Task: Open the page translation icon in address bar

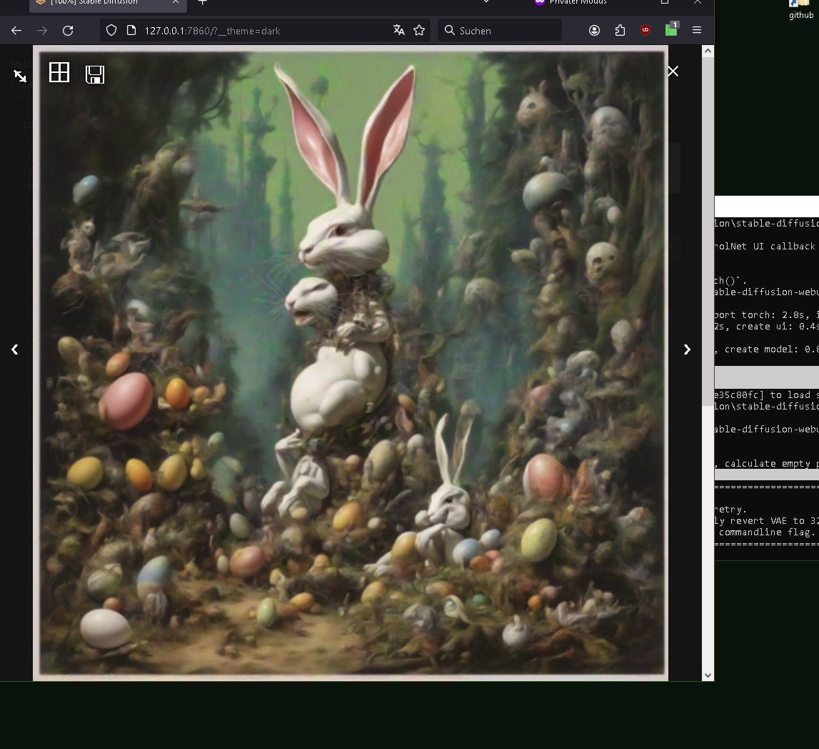Action: coord(399,30)
